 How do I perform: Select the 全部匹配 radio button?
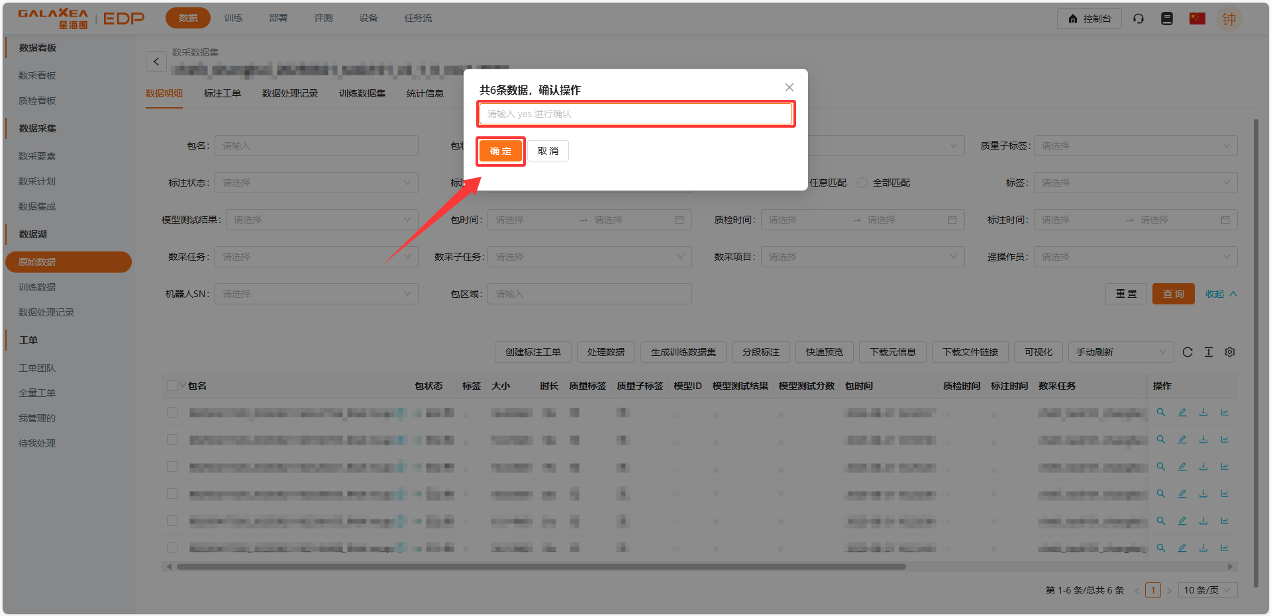coord(862,183)
